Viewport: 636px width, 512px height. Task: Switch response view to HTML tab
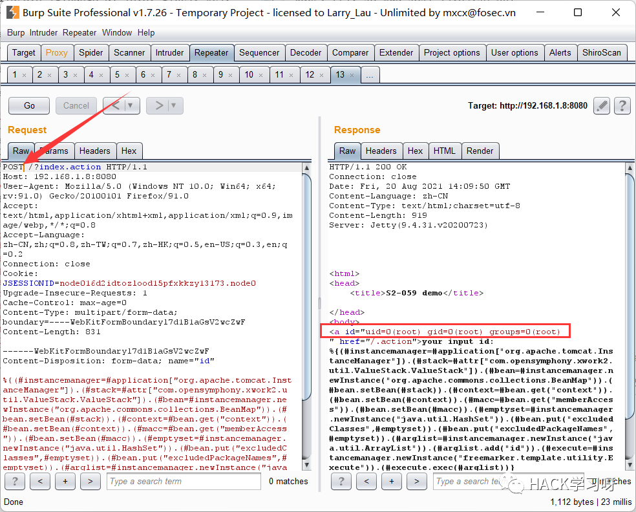click(x=444, y=151)
